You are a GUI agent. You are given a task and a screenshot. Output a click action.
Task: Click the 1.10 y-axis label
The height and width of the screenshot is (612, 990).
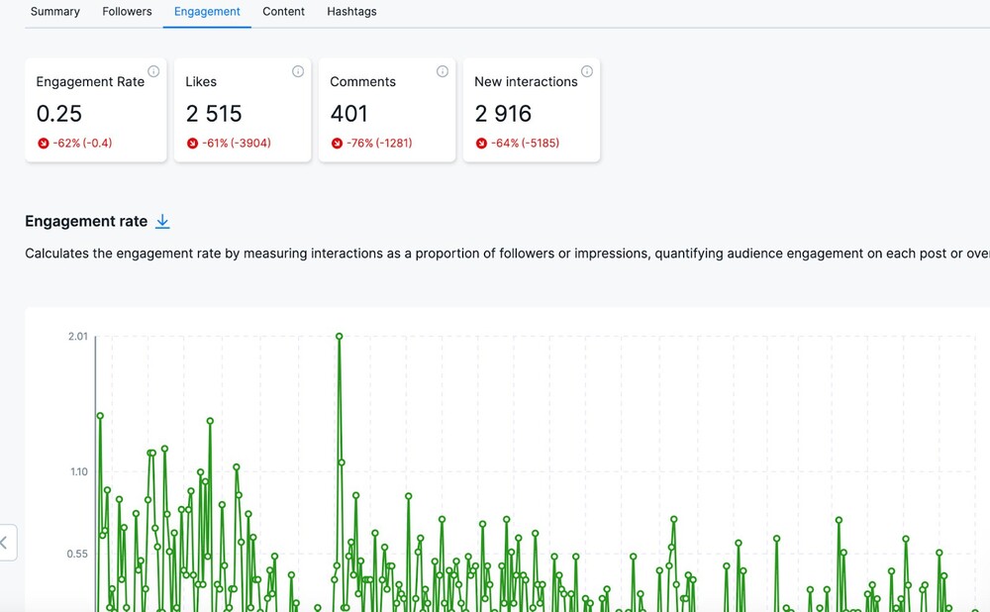click(79, 471)
